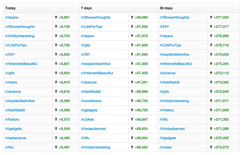243x155 pixels.
Task: Open /r/LifeProTips in the 30 days column
Action: coord(170,45)
